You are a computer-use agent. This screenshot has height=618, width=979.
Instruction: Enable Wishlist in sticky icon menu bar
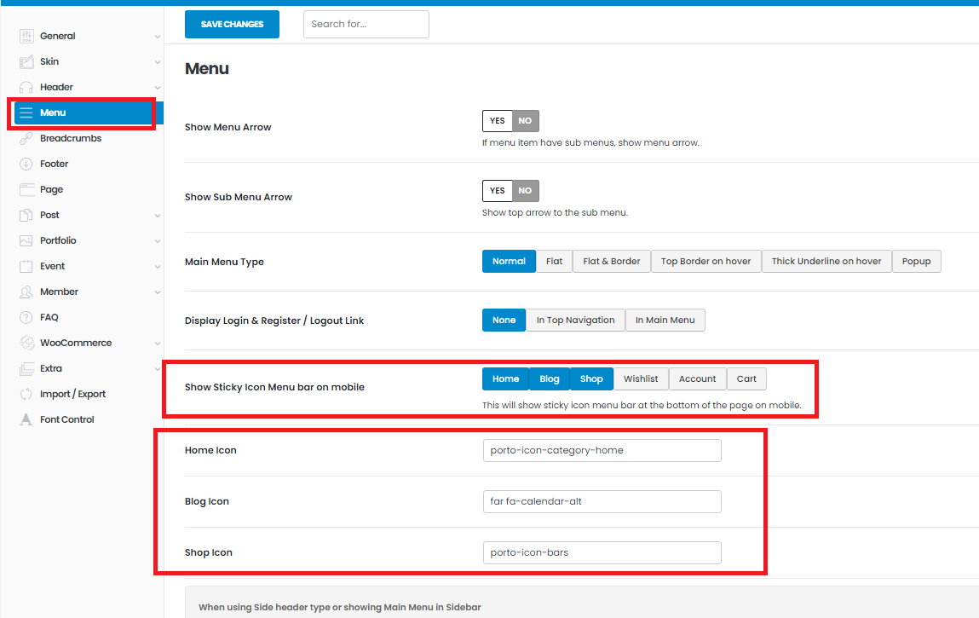coord(641,379)
